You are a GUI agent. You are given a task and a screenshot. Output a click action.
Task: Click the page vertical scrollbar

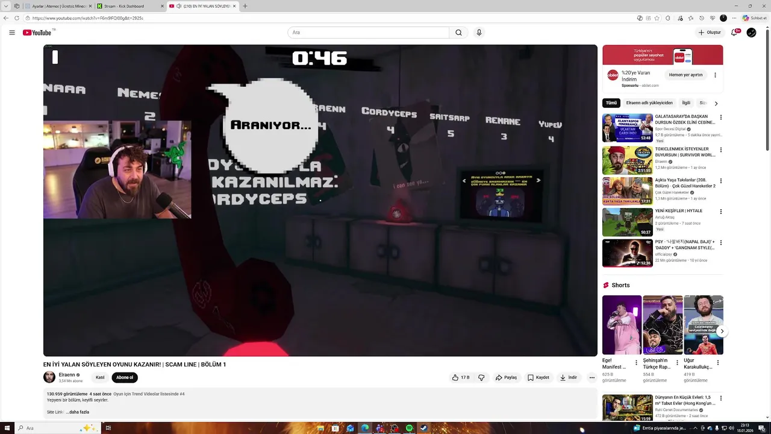pyautogui.click(x=767, y=89)
